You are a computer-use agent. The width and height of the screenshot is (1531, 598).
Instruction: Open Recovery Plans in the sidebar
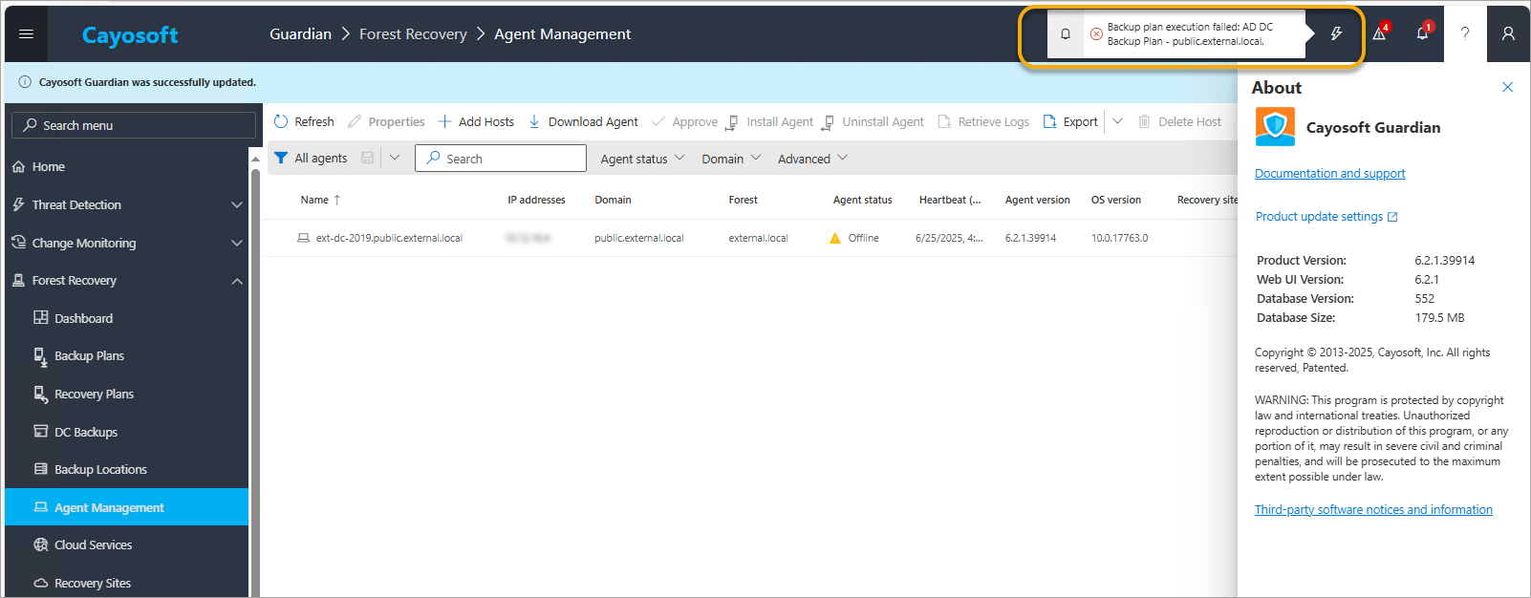94,394
